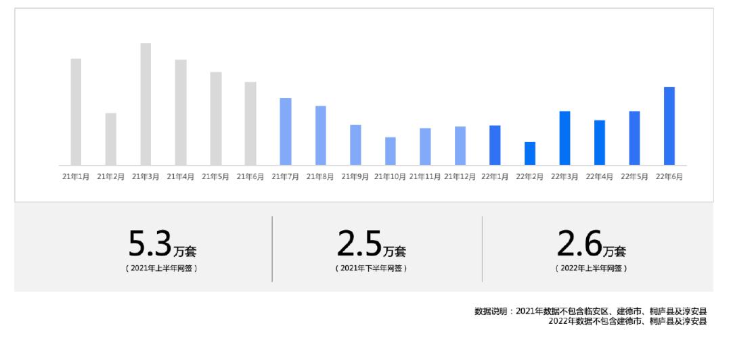Click the light blue bar for 21年10月

pyautogui.click(x=391, y=151)
